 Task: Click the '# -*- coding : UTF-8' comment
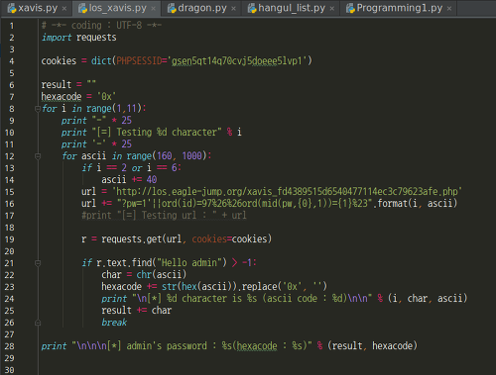[101, 26]
